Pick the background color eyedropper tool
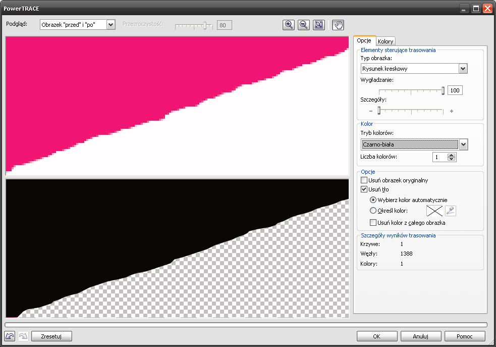The width and height of the screenshot is (496, 347). pos(451,211)
